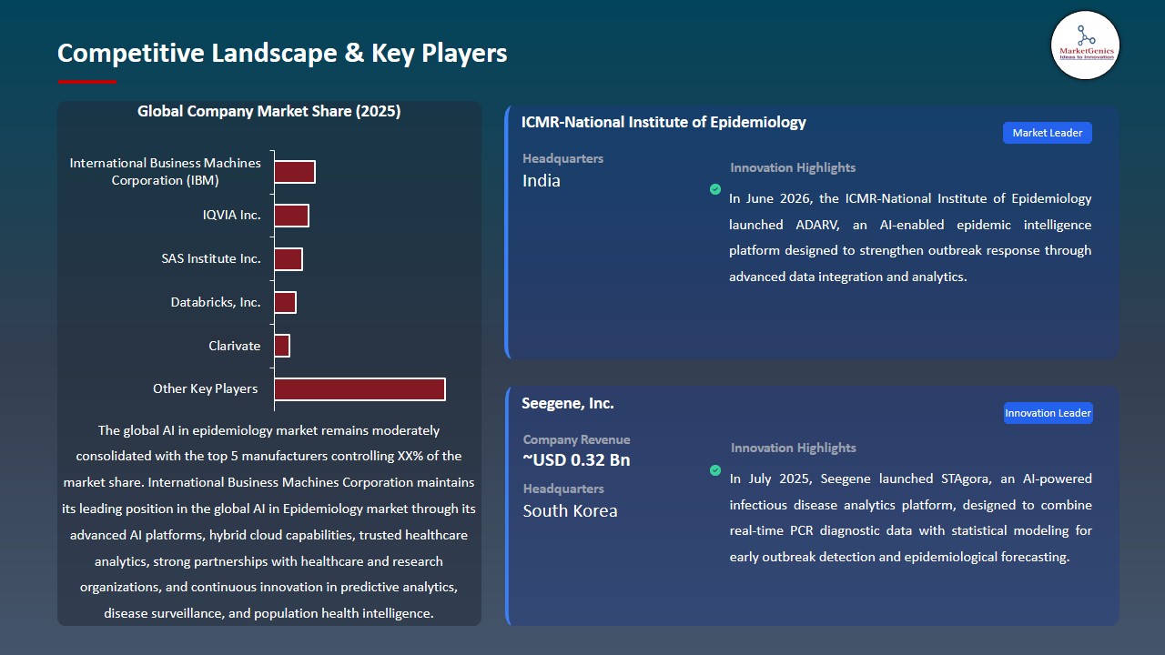Click the 'ICMR-National Institute of Epidemiology' heading
This screenshot has width=1165, height=655.
click(664, 122)
